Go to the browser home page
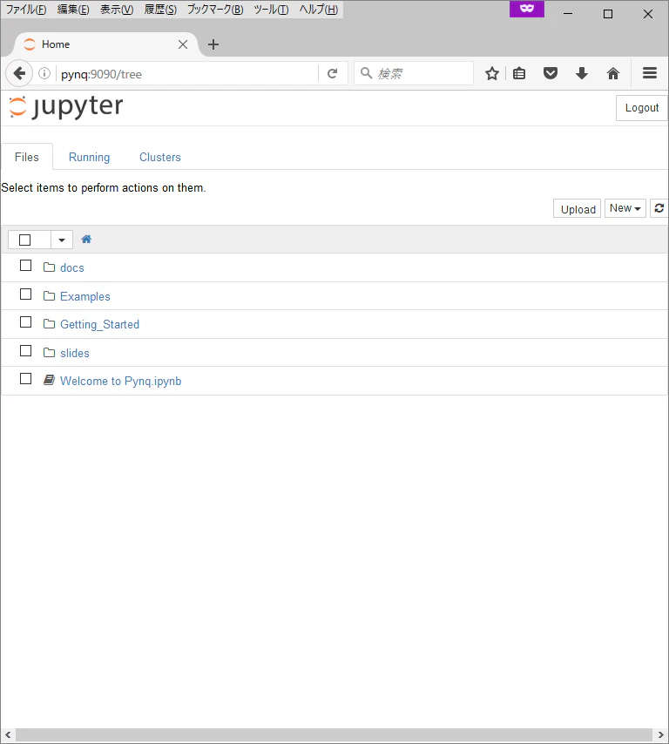The height and width of the screenshot is (744, 669). [613, 73]
